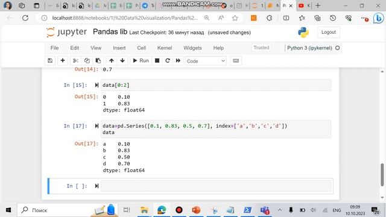Copy selected cells icon
The image size is (386, 217).
pos(87,61)
